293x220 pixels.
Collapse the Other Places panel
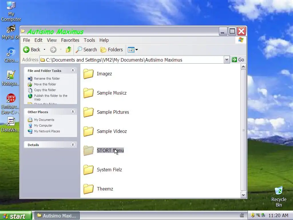click(73, 112)
